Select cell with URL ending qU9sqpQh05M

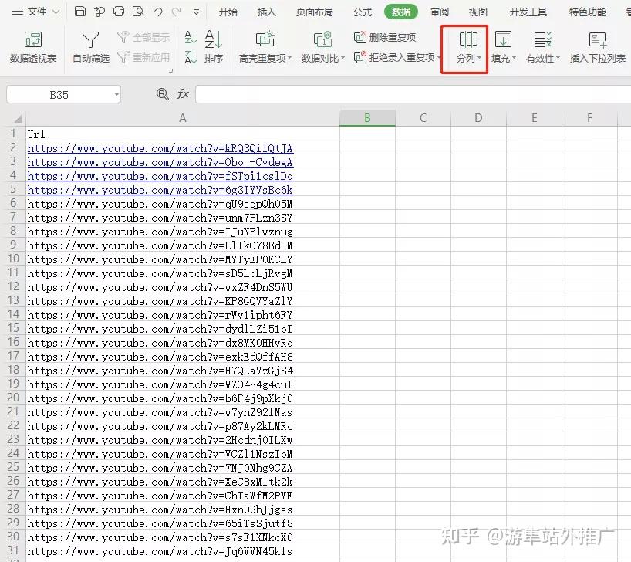[x=182, y=204]
